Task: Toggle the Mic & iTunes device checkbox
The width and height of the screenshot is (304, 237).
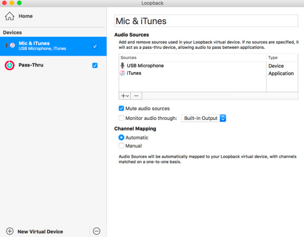Action: (x=95, y=46)
